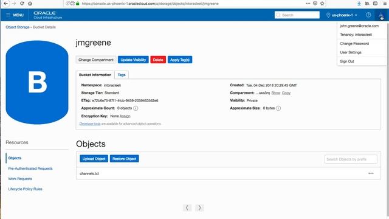Click the Oracle Cloud Infrastructure logo

(x=47, y=15)
